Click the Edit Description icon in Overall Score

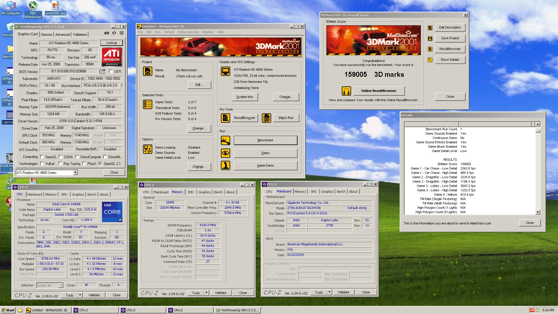pyautogui.click(x=430, y=28)
